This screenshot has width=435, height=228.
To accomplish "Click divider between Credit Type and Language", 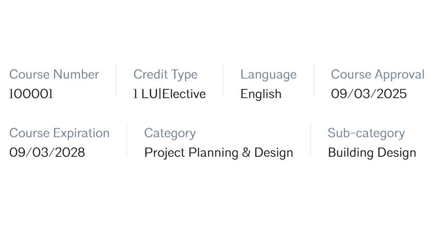I will coord(223,80).
